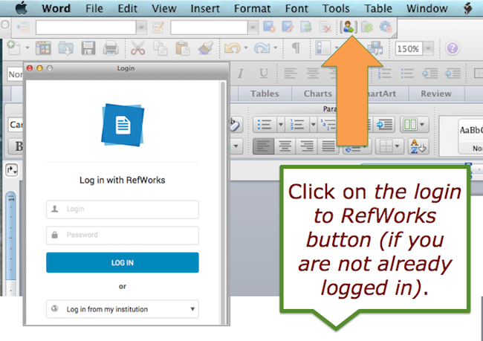483x341 pixels.
Task: Open Word Help purple question icon
Action: pos(453,49)
